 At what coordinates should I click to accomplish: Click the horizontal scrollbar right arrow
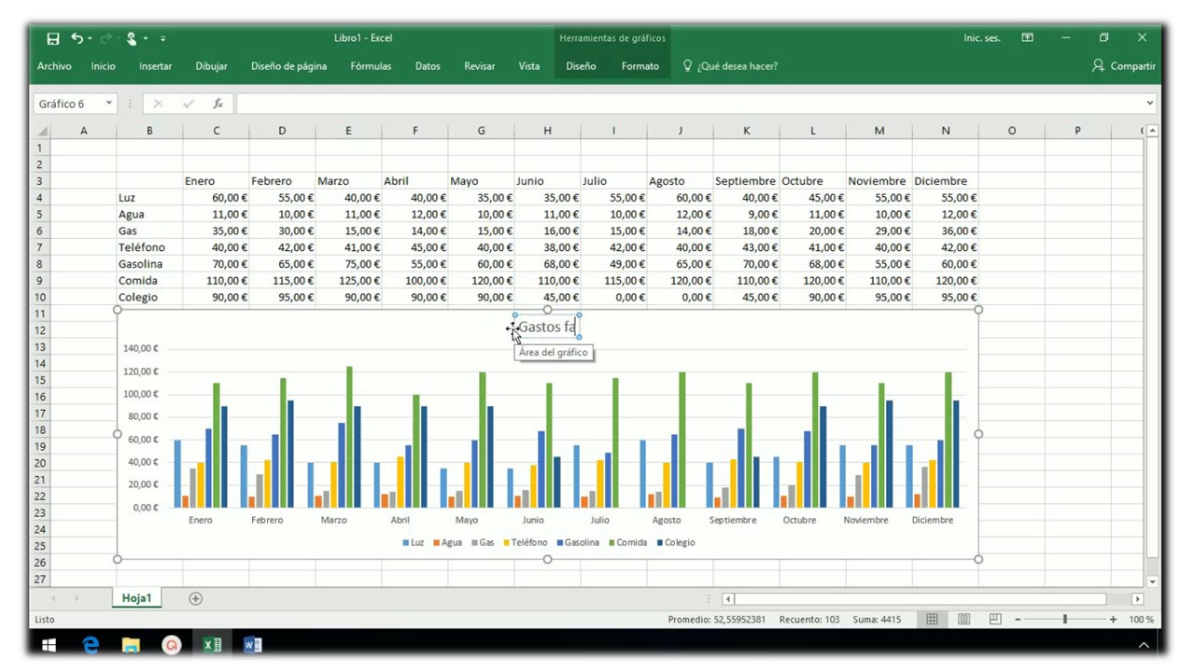[x=1137, y=598]
